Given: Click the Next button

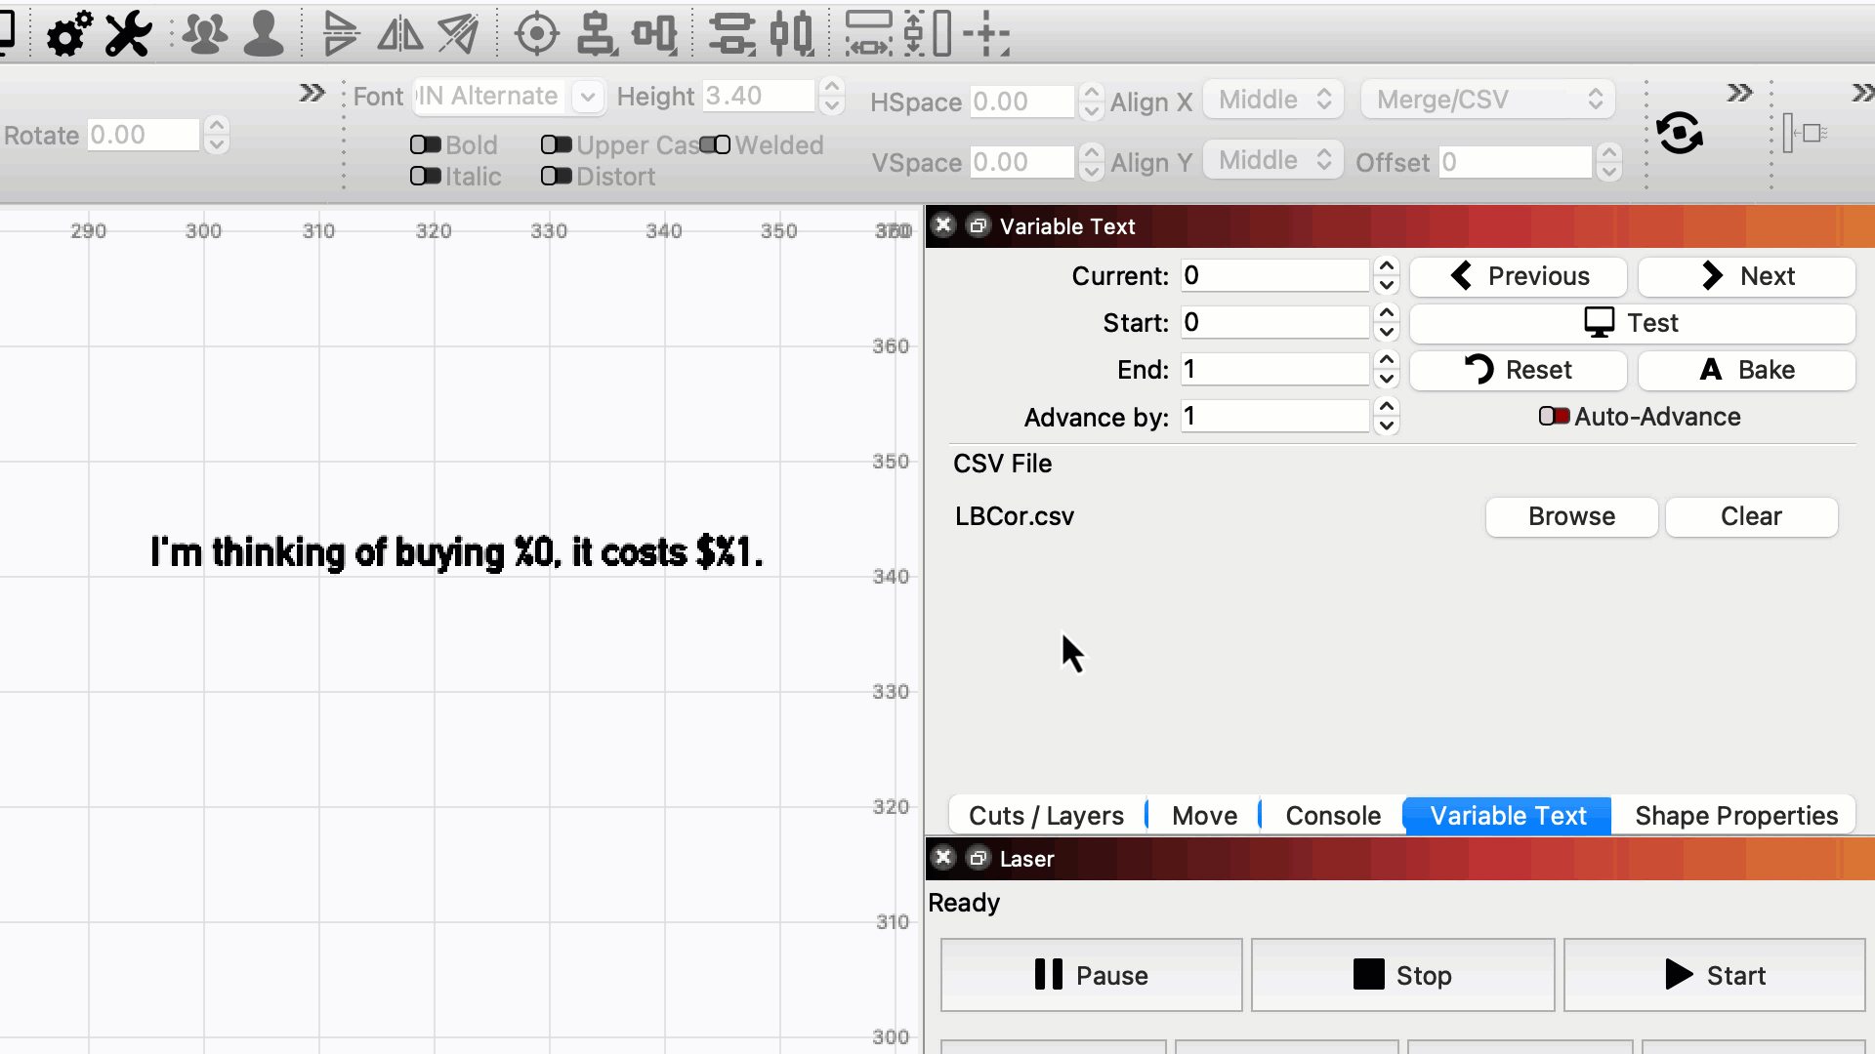Looking at the screenshot, I should [1747, 276].
